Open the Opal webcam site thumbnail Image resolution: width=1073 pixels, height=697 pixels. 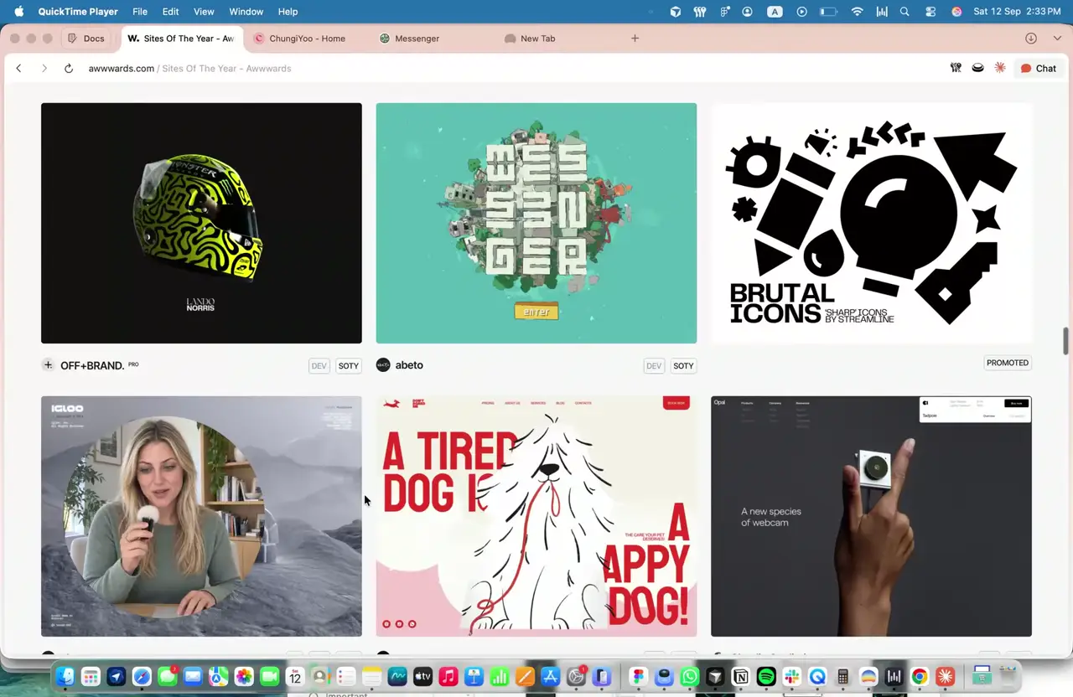point(871,516)
